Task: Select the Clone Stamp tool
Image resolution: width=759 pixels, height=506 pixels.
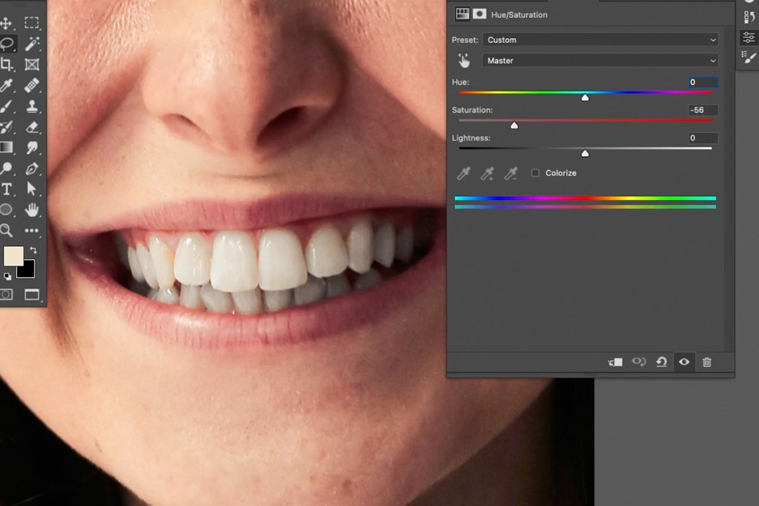Action: (x=32, y=106)
